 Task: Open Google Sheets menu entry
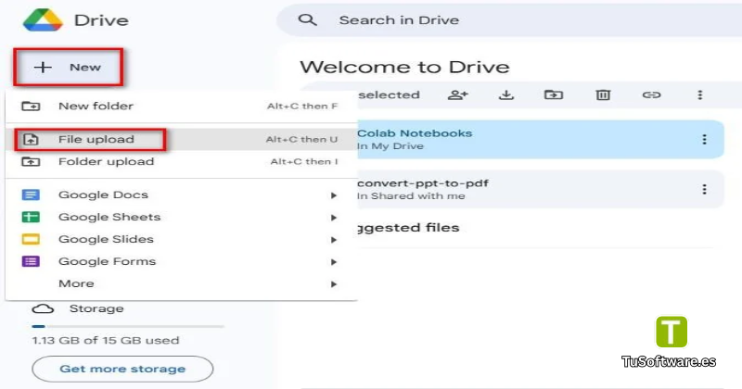[x=181, y=217]
